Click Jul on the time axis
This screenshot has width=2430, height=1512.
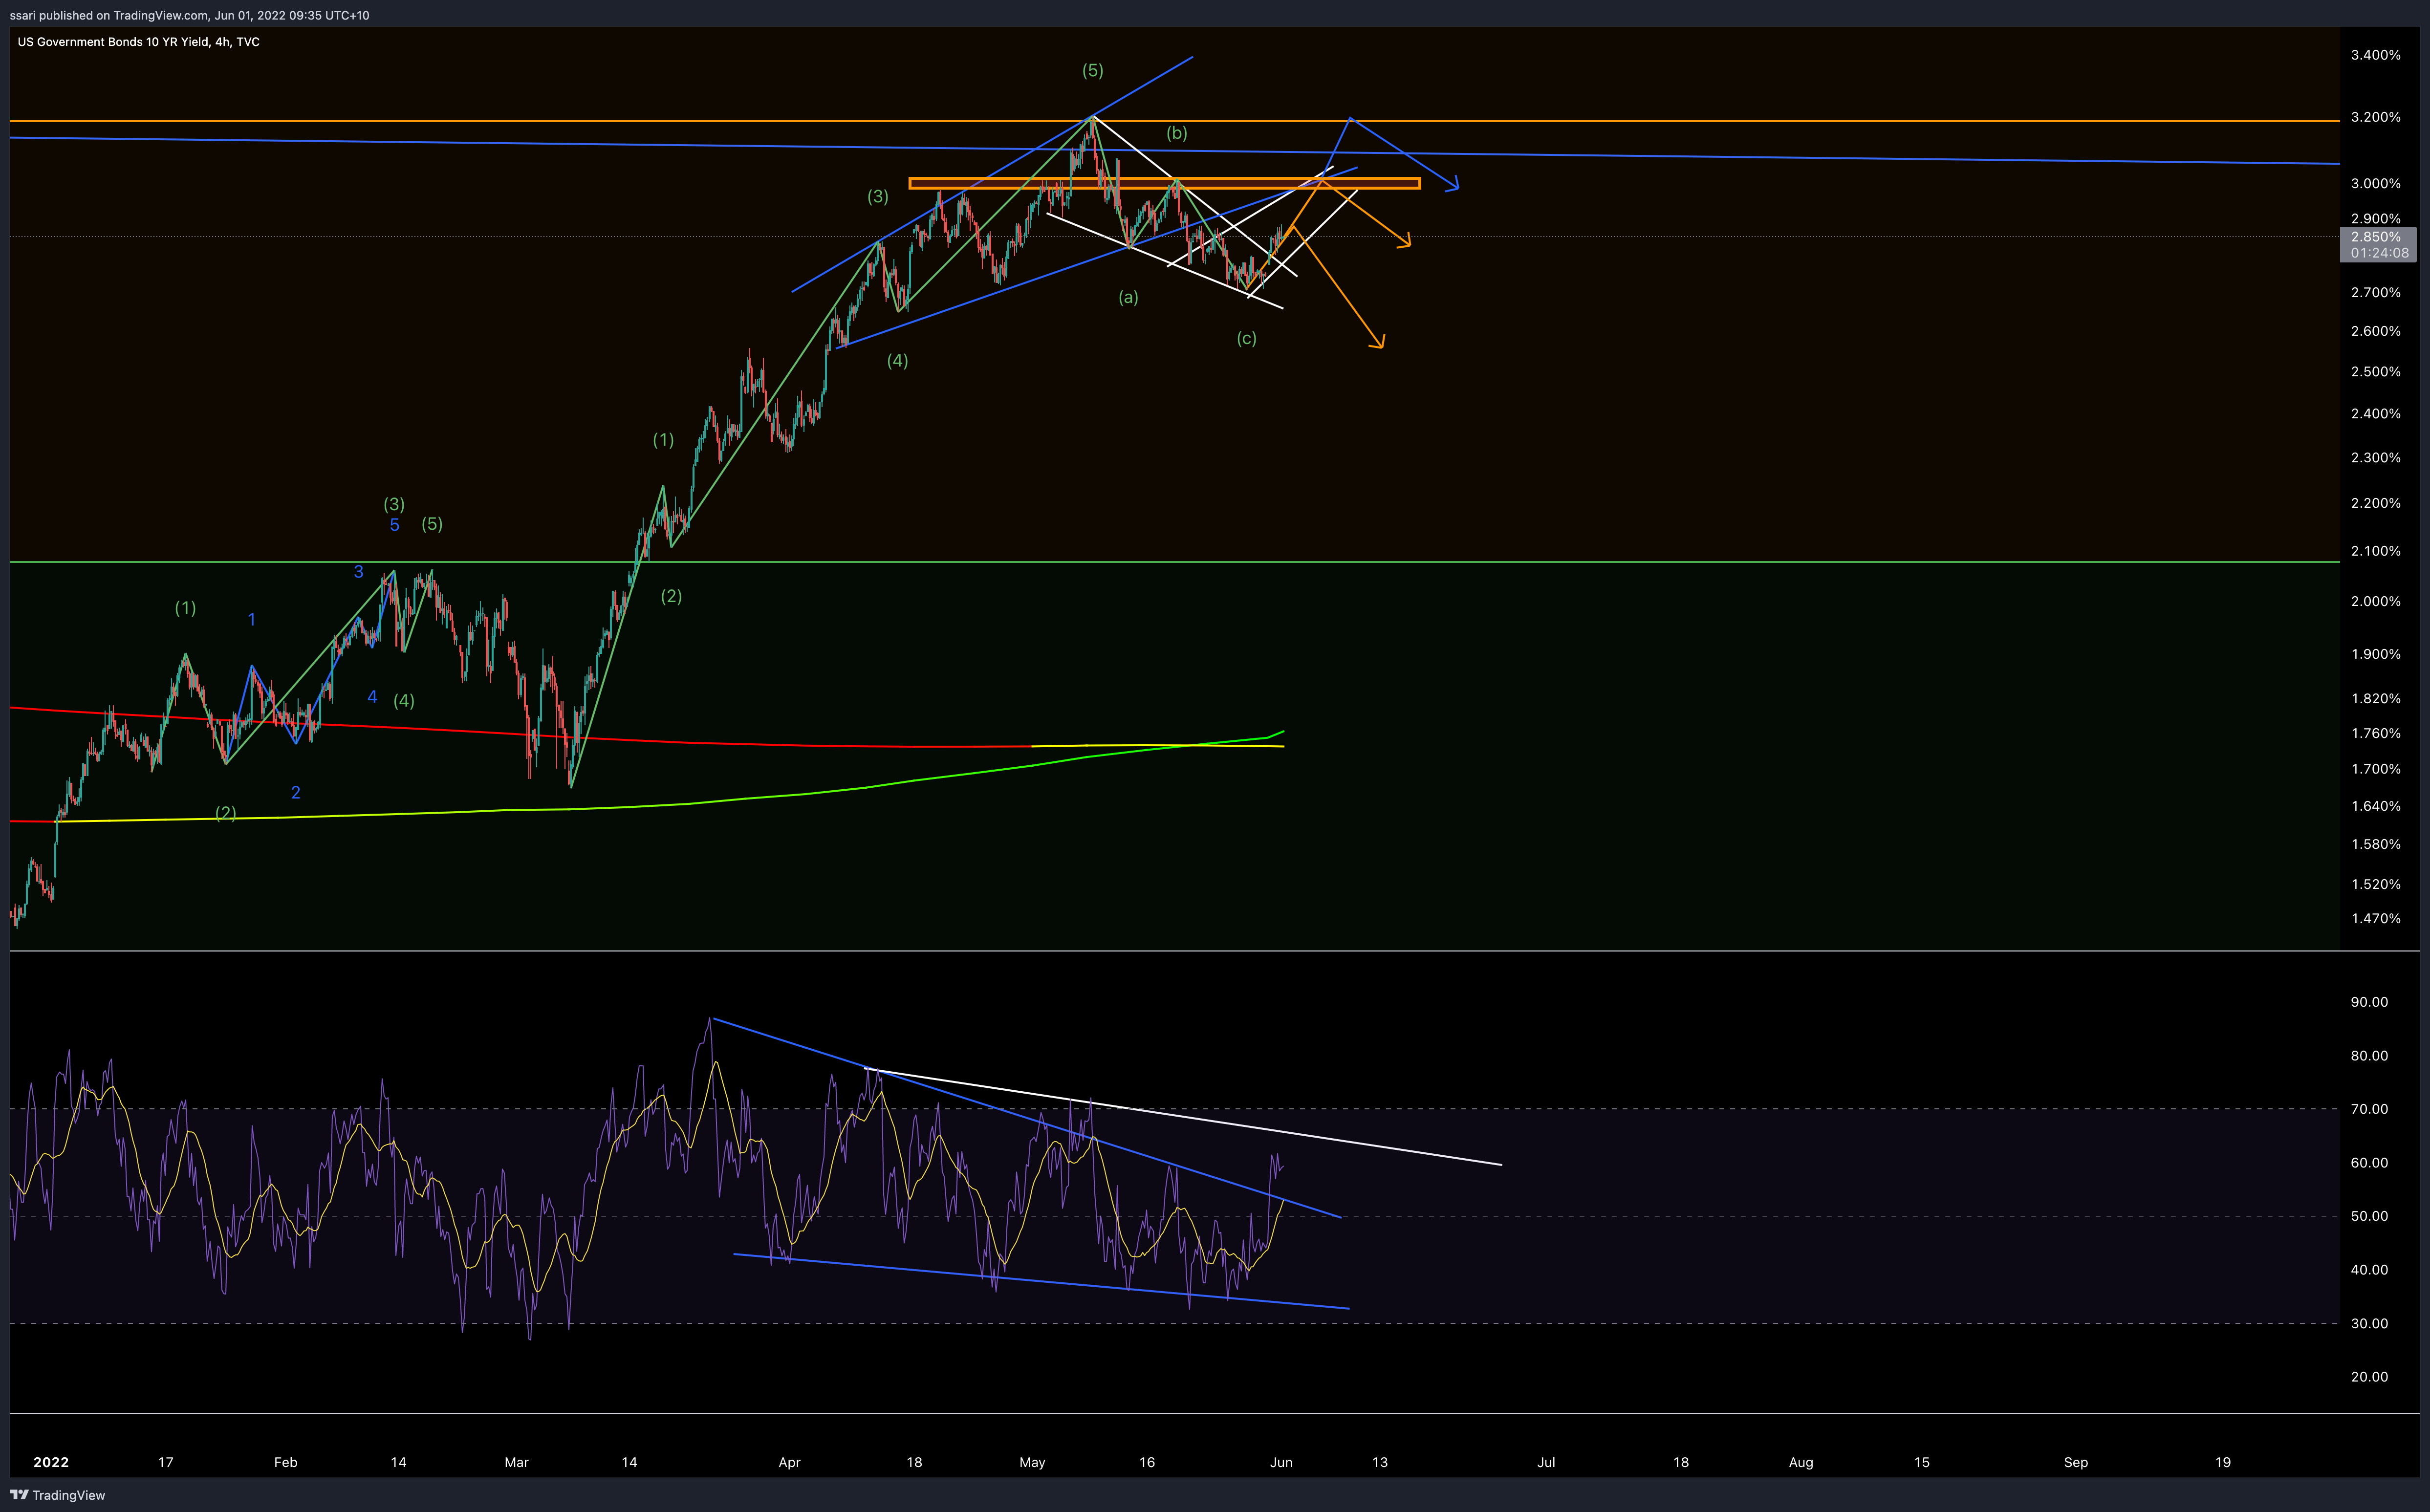1546,1462
